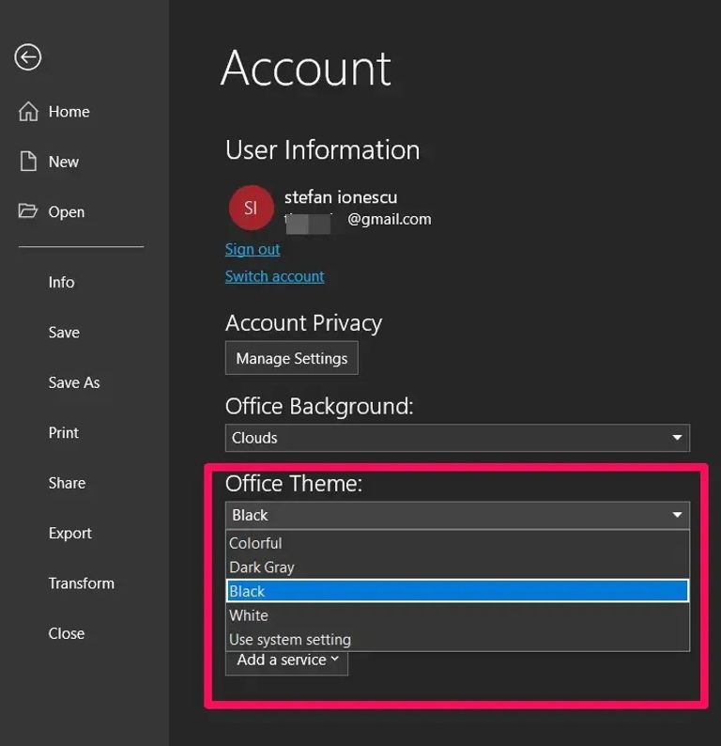Choose Use system setting theme
The image size is (721, 746).
click(x=290, y=640)
